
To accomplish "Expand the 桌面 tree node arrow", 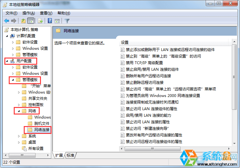I will (19, 142).
